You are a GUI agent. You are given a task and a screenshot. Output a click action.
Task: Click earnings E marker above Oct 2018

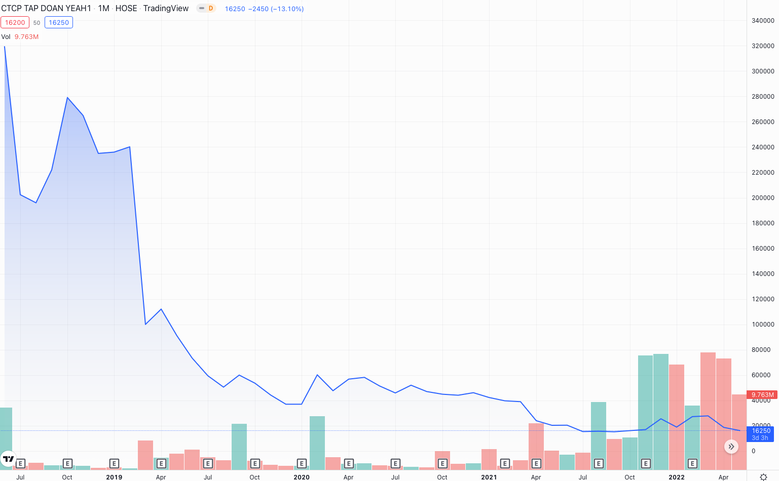pyautogui.click(x=67, y=463)
